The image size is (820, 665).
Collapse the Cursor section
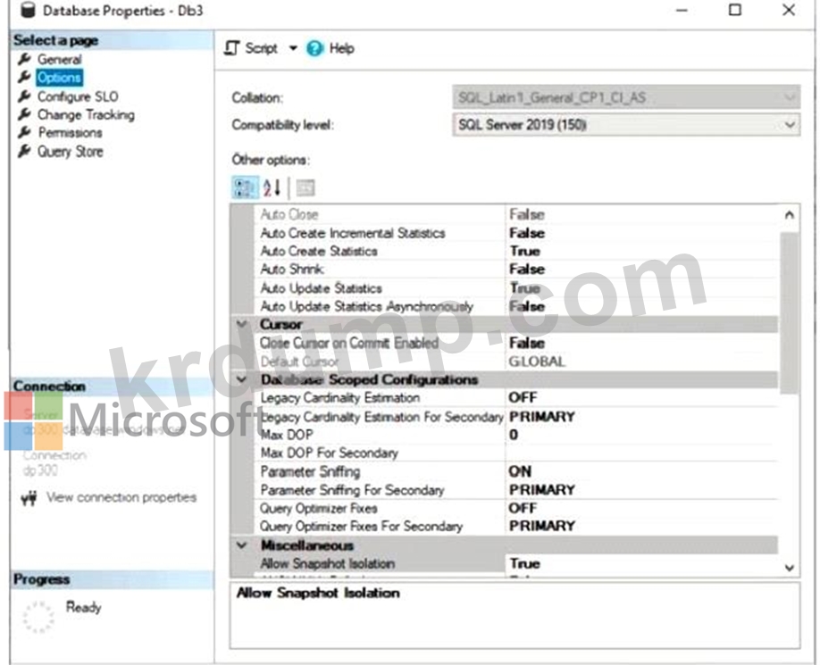[x=241, y=325]
